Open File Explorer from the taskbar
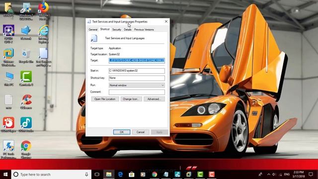Viewport: 318px width, 179px height. pos(109,175)
